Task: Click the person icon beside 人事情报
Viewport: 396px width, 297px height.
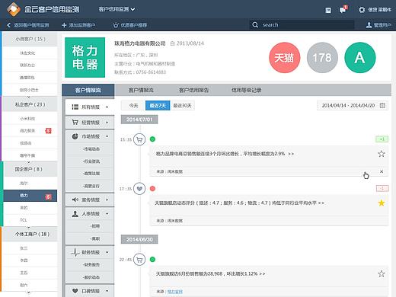Action: click(75, 214)
